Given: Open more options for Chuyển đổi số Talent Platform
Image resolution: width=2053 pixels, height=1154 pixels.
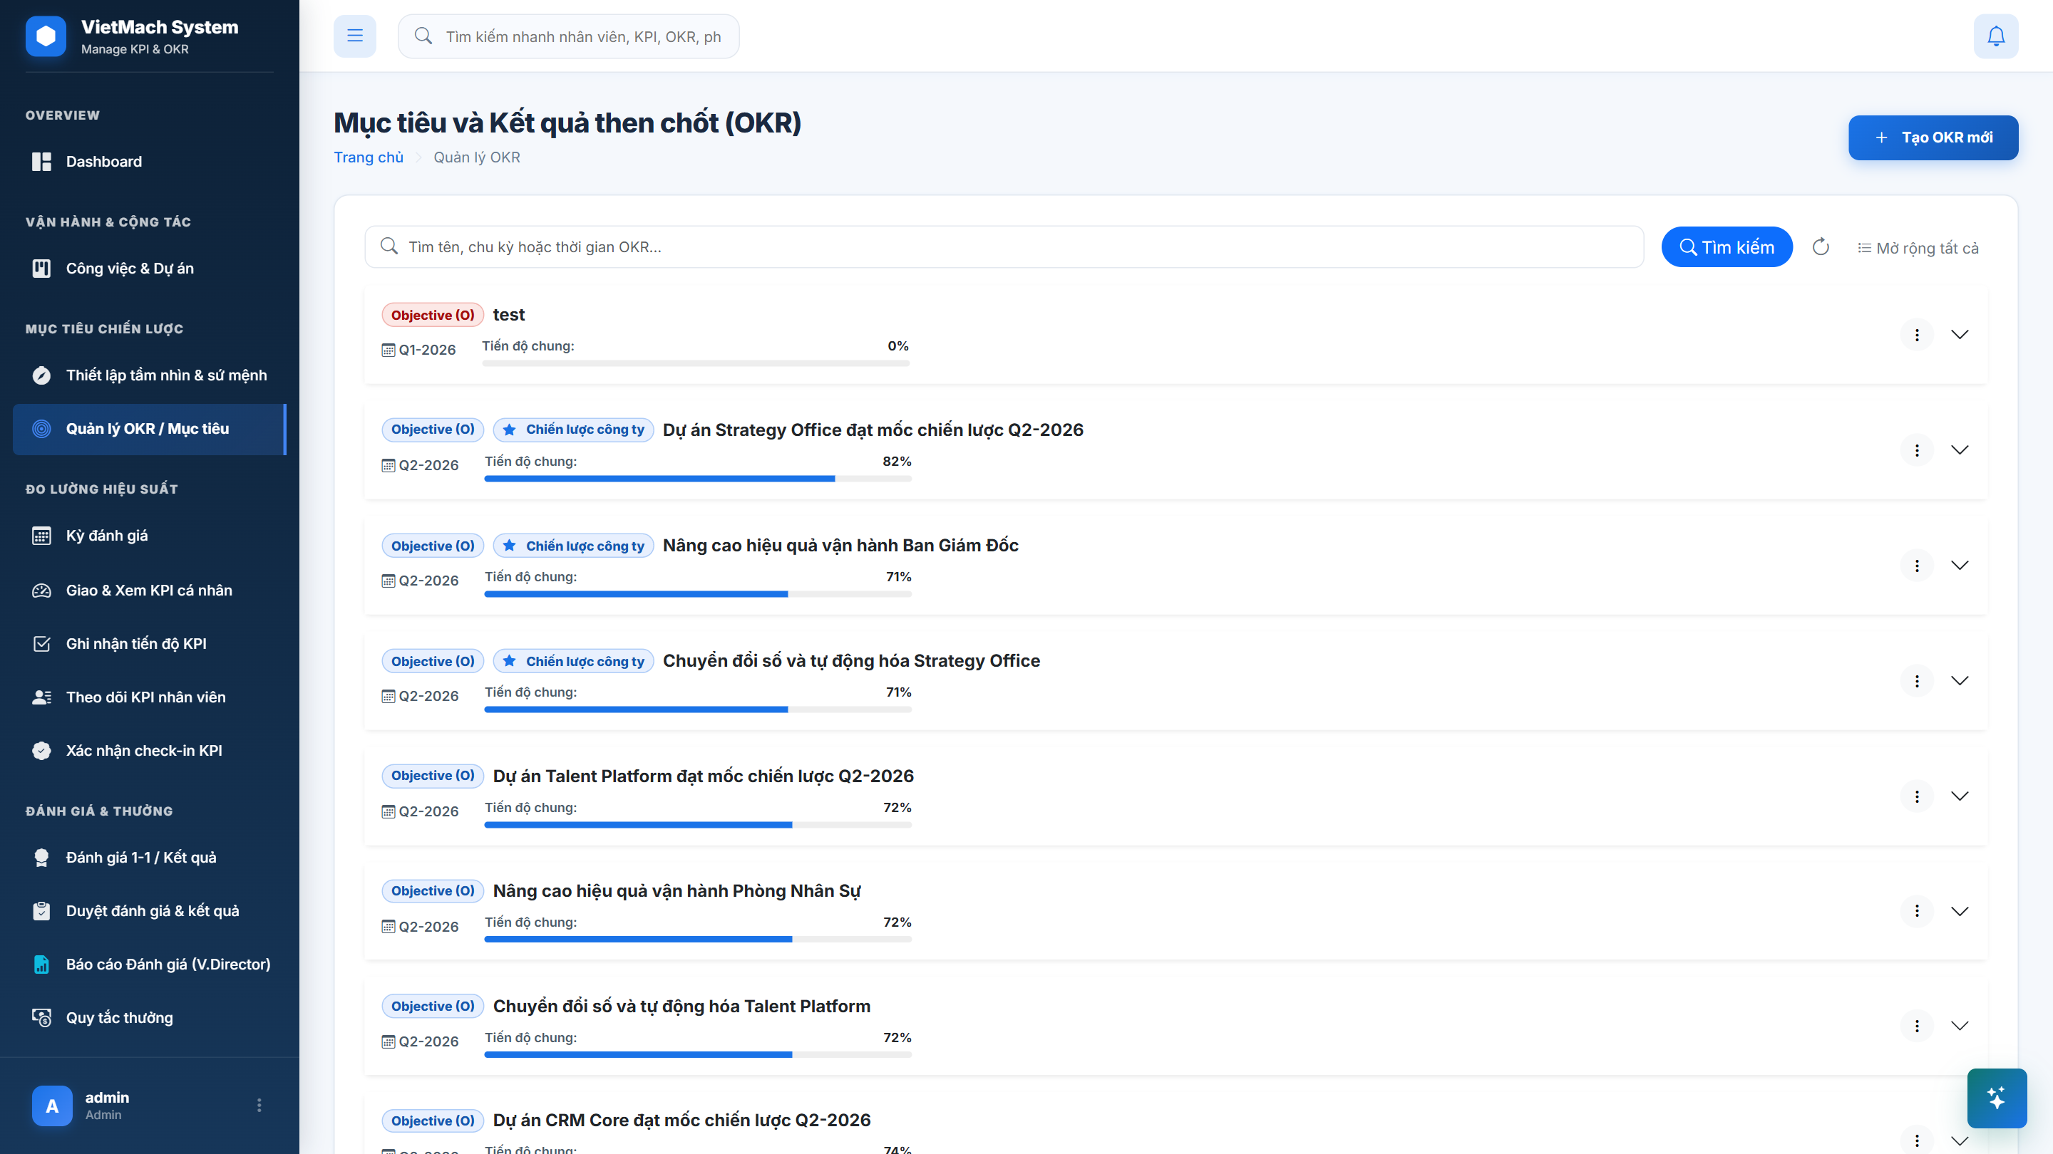Looking at the screenshot, I should coord(1917,1026).
